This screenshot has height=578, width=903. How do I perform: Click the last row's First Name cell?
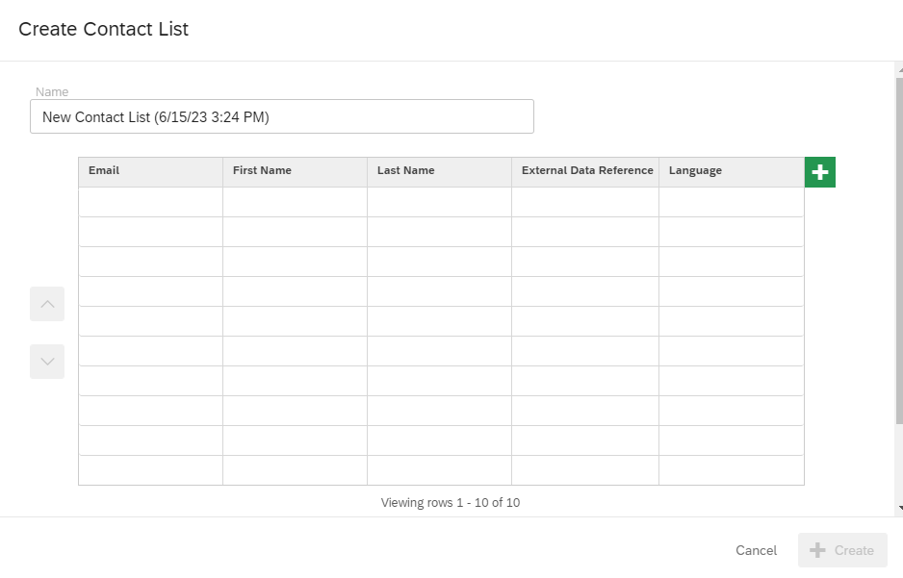pyautogui.click(x=294, y=470)
